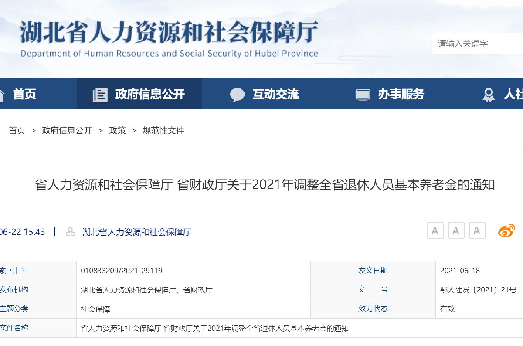The image size is (523, 346).
Task: Click the main notice title heading
Action: click(x=265, y=185)
